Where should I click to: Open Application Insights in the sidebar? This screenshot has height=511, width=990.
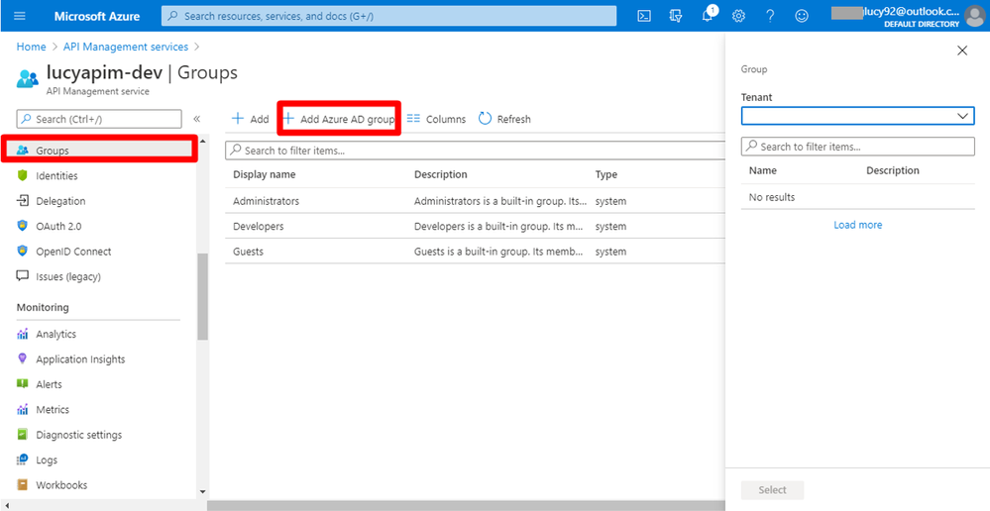80,358
